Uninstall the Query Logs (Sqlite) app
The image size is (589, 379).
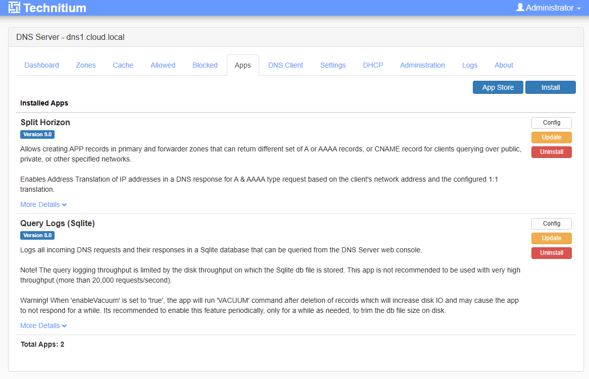[x=552, y=253]
